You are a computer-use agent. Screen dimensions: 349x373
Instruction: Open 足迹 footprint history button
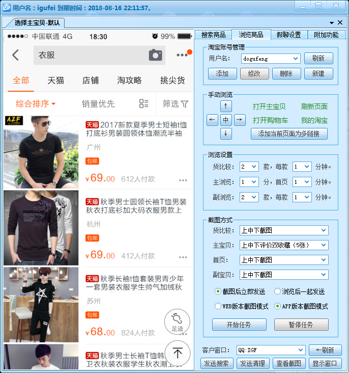pyautogui.click(x=177, y=322)
